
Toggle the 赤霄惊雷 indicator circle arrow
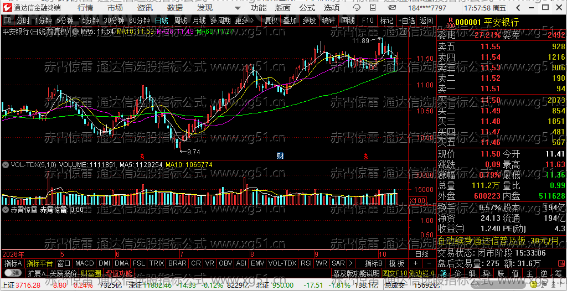click(6, 209)
